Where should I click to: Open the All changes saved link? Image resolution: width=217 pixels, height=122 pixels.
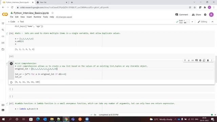pos(64,17)
